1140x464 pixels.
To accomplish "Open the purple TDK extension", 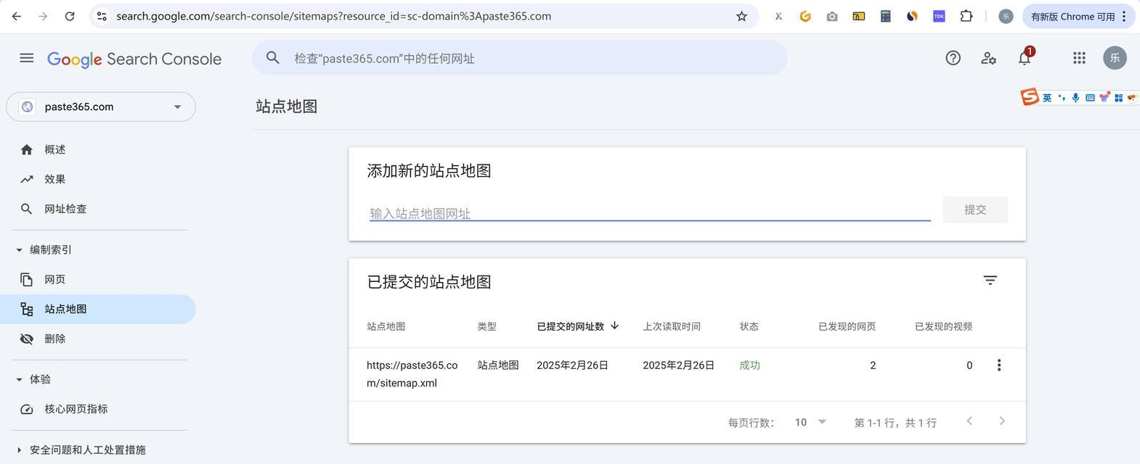I will point(939,16).
